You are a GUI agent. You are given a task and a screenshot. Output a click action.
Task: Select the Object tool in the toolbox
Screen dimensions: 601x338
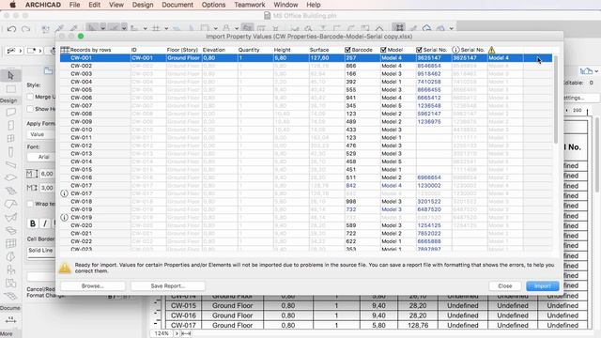[10, 269]
